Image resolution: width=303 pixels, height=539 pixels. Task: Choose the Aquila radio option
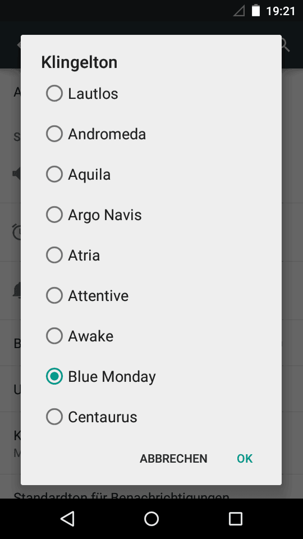click(x=54, y=174)
